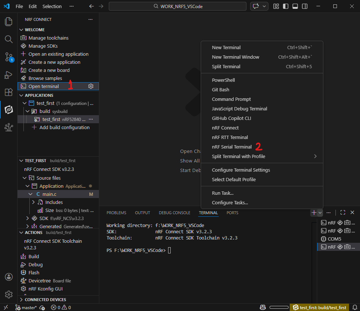Screen dimensions: 360x311
Task: Click publish/sync cloud icon in status bar
Action: [x=42, y=308]
